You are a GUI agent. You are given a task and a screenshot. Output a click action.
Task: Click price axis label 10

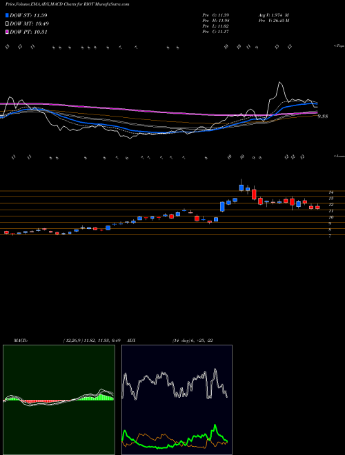[x=331, y=217]
